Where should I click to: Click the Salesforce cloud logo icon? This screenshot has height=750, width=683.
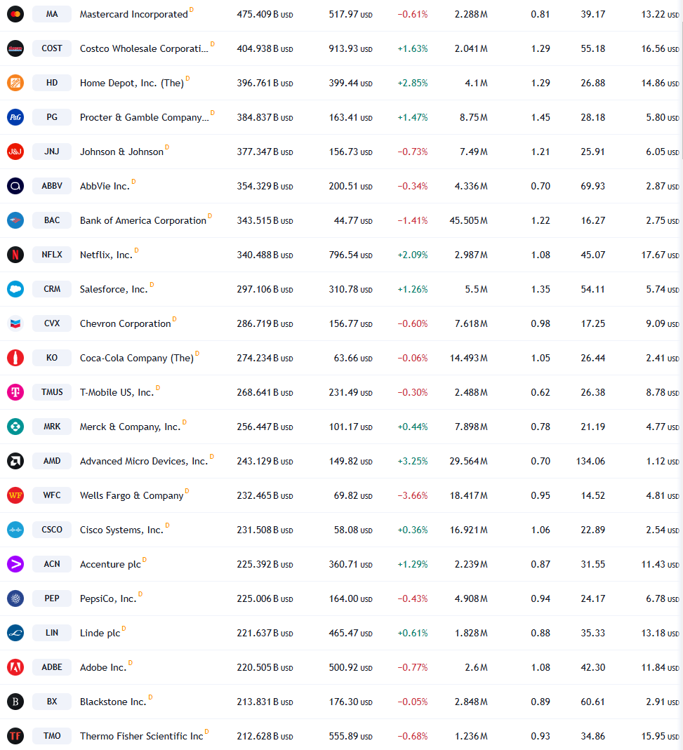click(15, 289)
